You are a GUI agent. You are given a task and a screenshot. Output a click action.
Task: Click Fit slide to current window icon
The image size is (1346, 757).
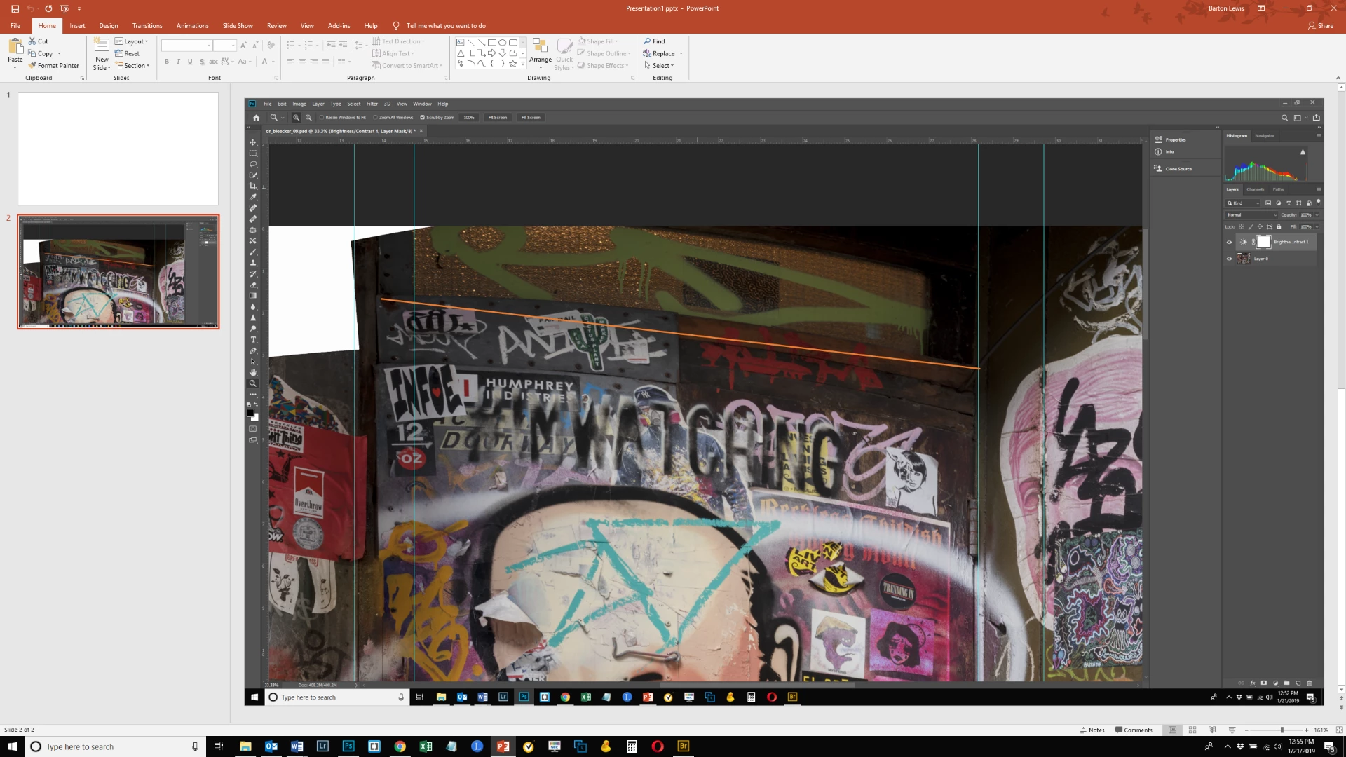coord(1338,730)
